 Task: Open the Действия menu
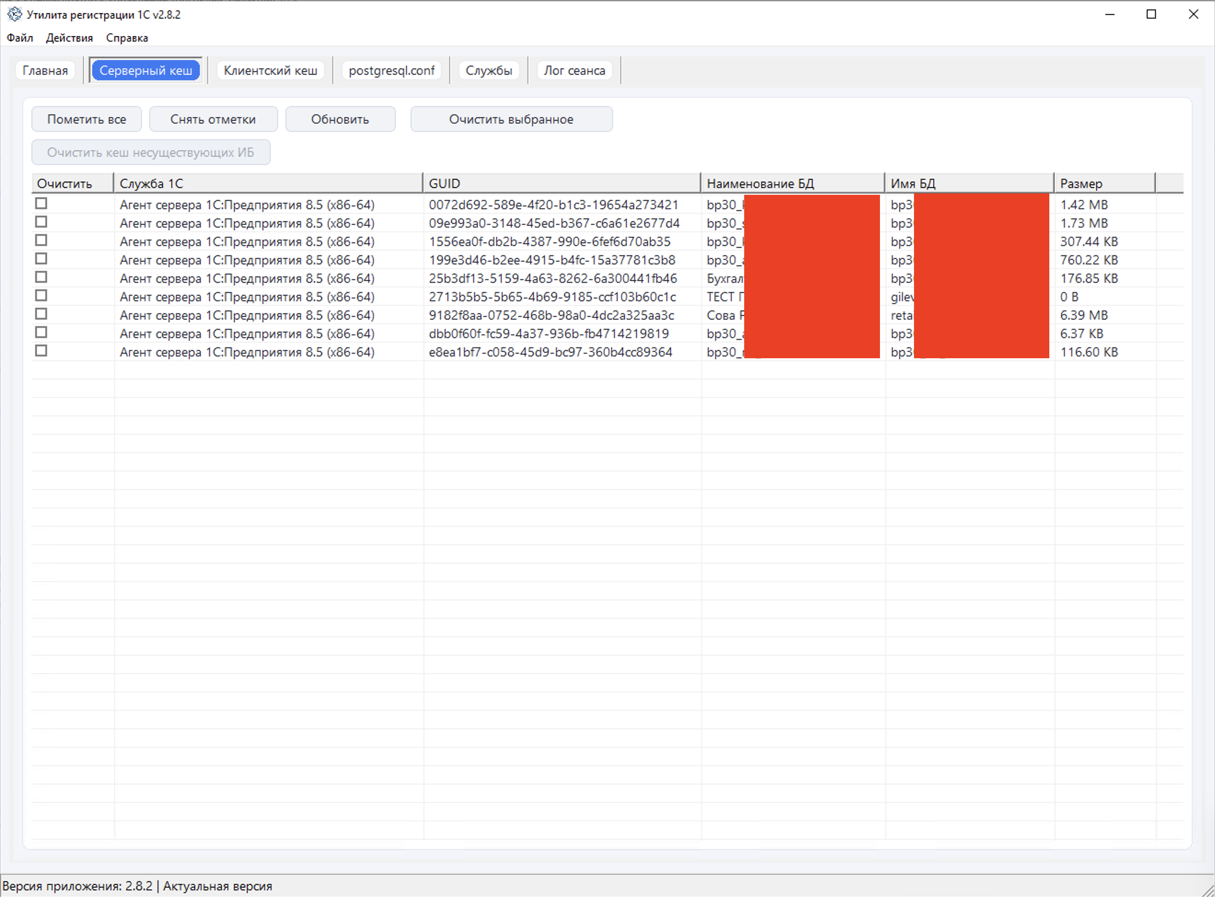click(69, 38)
